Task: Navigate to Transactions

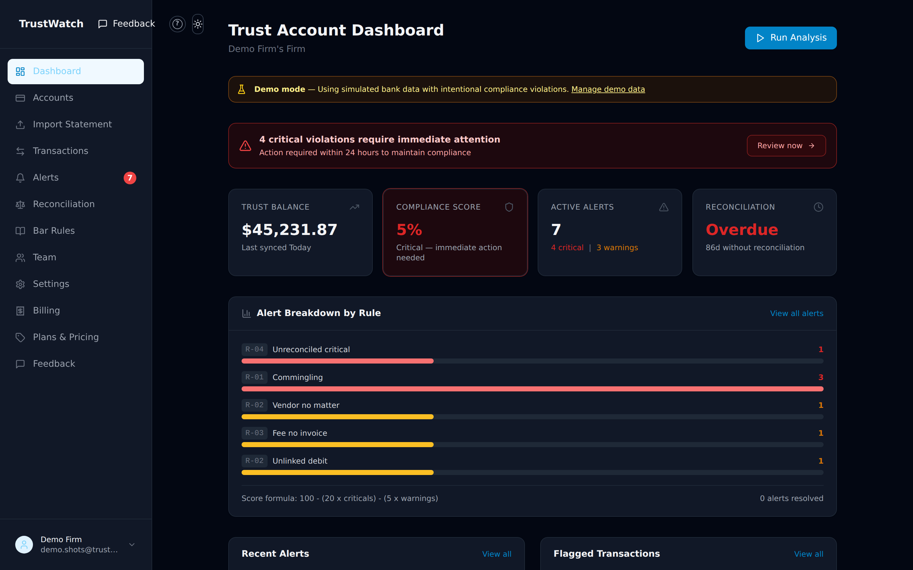Action: tap(75, 151)
